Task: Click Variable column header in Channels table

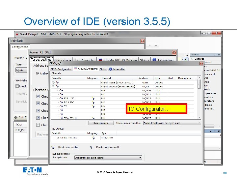Action: pyautogui.click(x=68, y=78)
